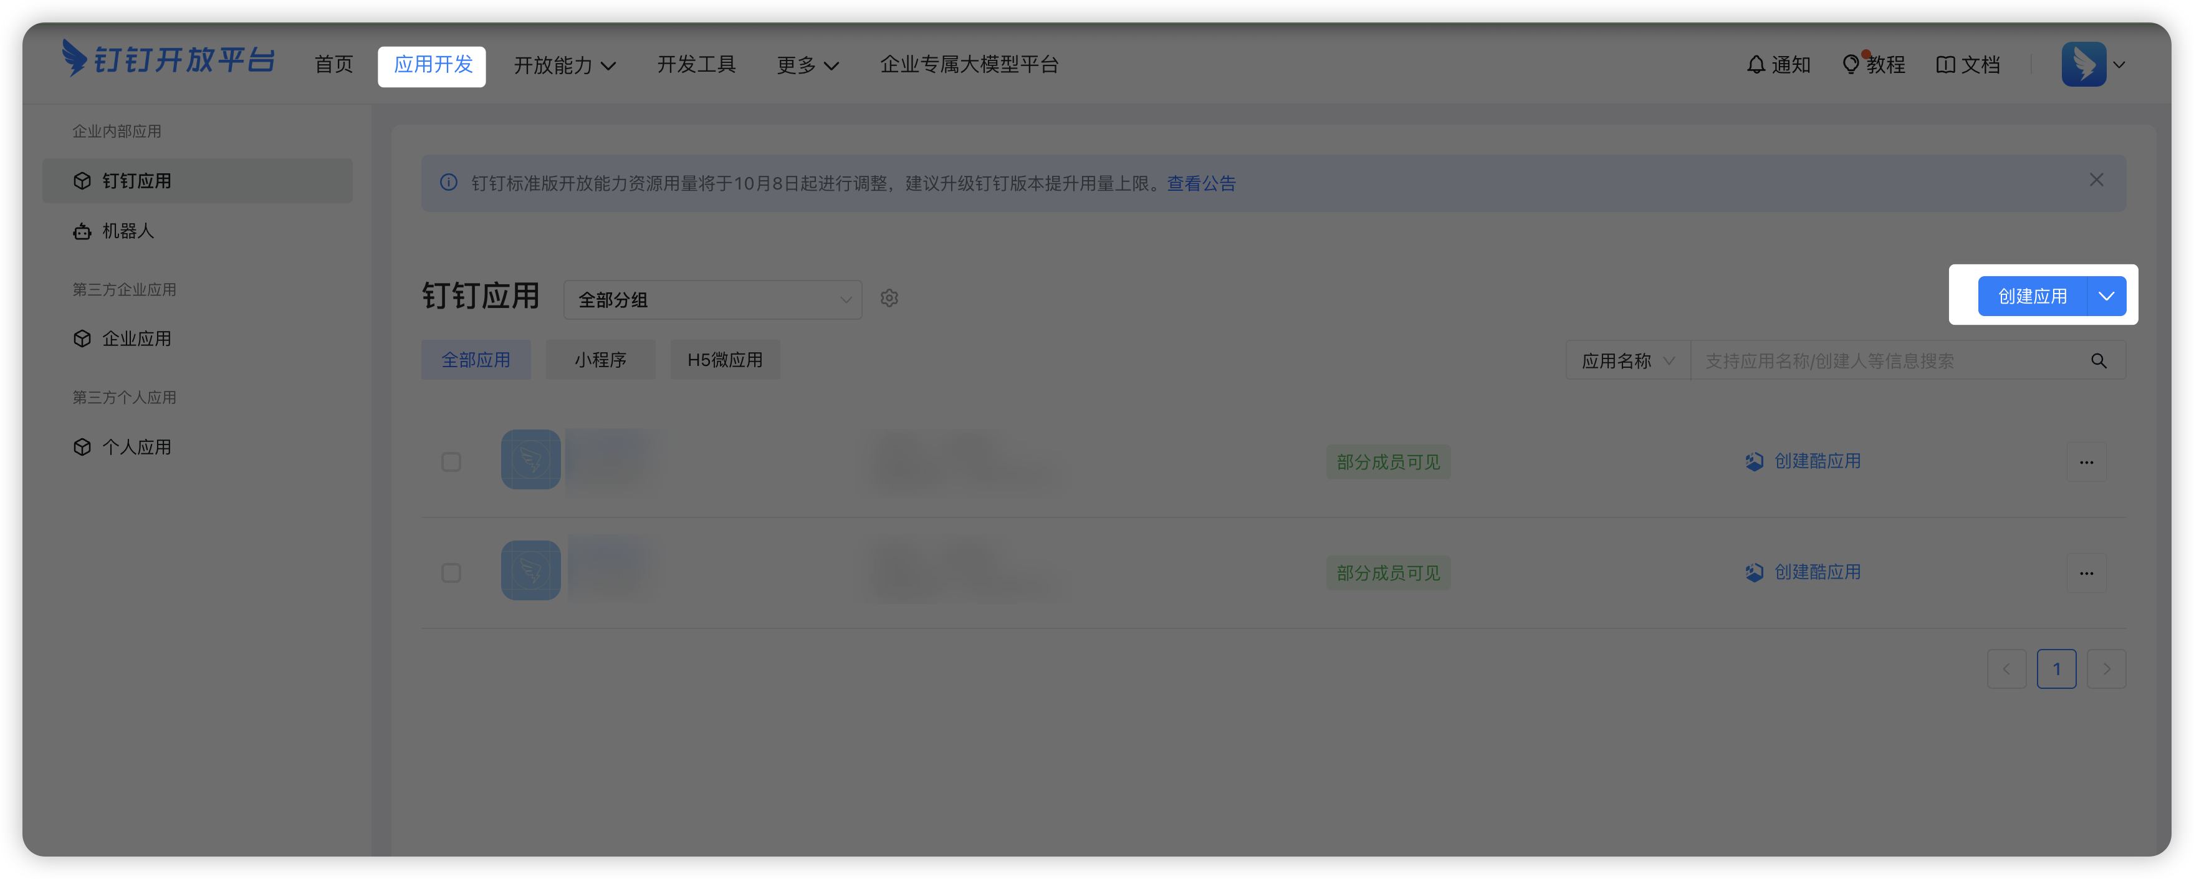Expand the 全部分组 group dropdown
2194x879 pixels.
coord(713,300)
